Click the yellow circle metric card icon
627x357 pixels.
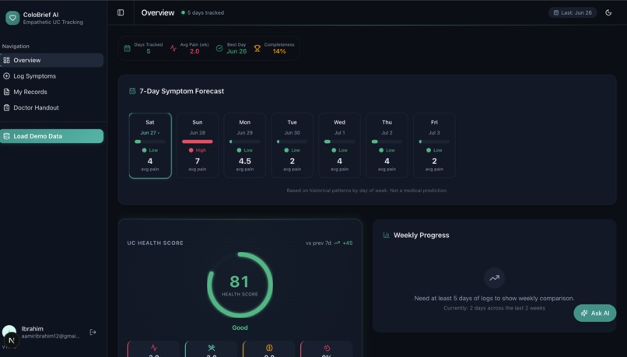[269, 348]
